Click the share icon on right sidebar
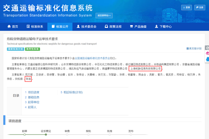Viewport: 209px width, 139px height. pos(207,48)
